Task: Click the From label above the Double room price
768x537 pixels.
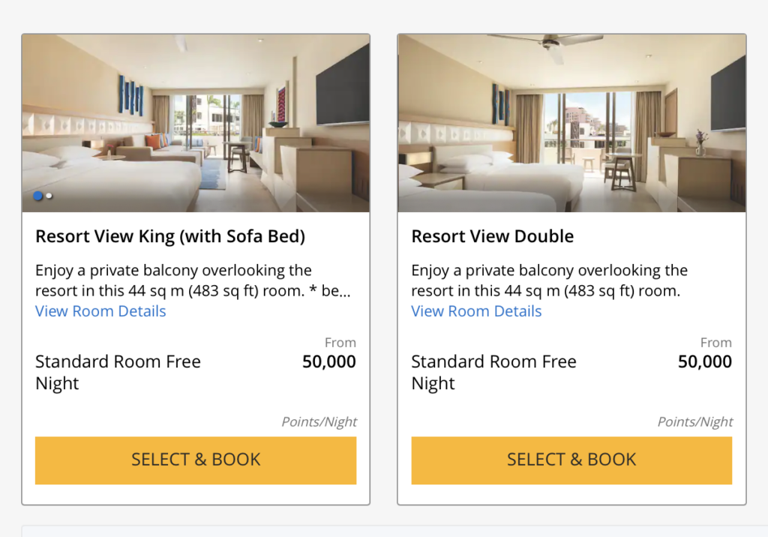Action: 716,342
